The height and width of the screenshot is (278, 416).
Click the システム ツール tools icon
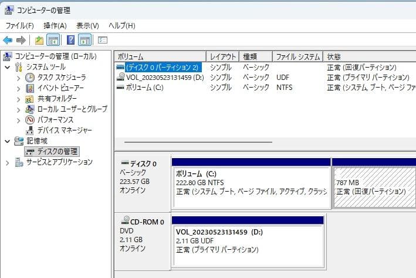pyautogui.click(x=19, y=67)
